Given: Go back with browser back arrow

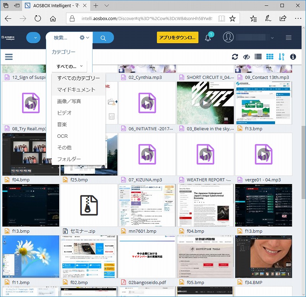Looking at the screenshot, I should click(x=8, y=18).
